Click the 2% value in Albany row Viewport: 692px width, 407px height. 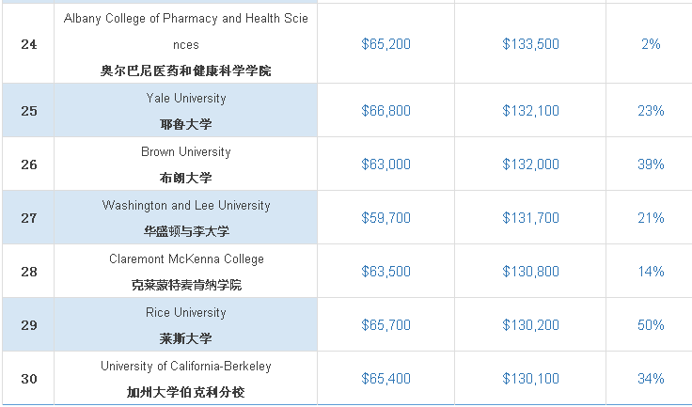click(651, 43)
